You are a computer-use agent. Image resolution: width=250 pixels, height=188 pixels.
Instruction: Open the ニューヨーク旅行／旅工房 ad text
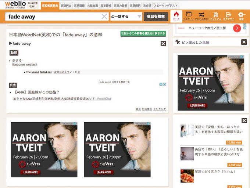[207, 28]
